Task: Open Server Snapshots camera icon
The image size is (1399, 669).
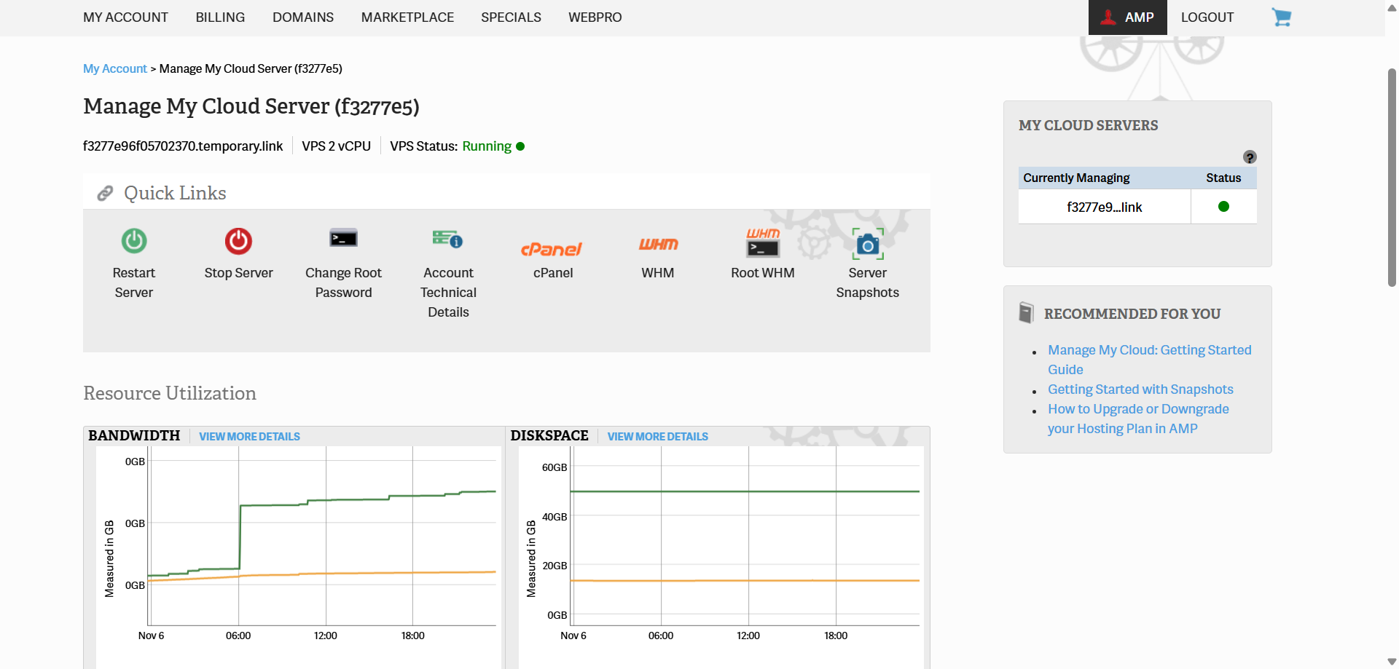Action: pos(868,244)
